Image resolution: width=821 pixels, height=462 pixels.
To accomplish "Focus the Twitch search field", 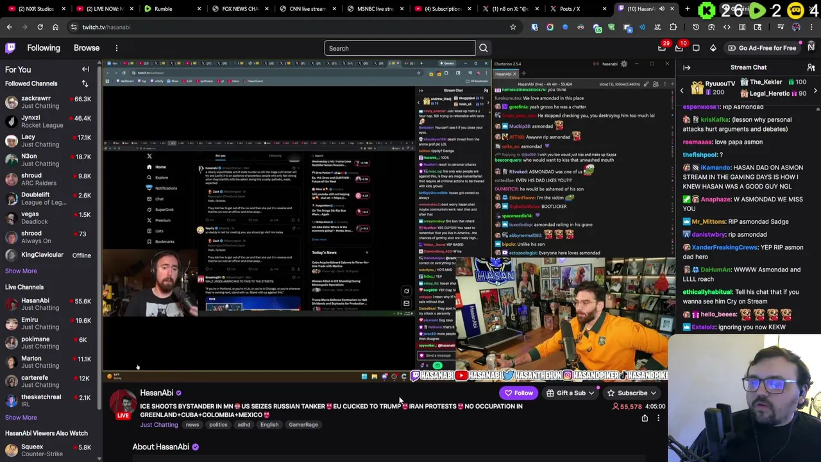I will (x=400, y=48).
